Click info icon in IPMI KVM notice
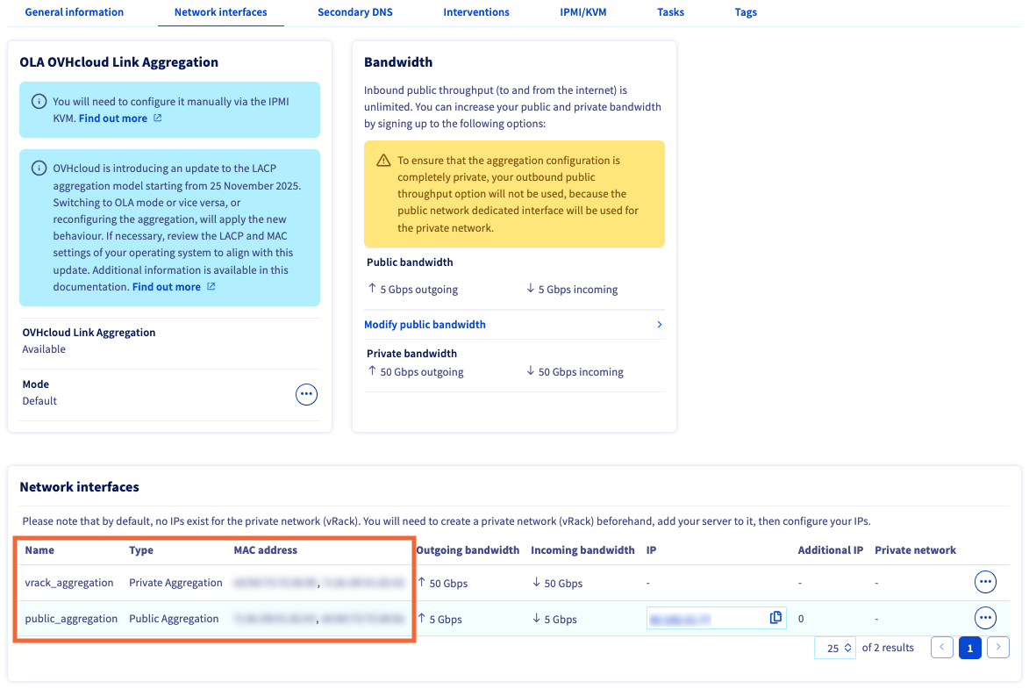 tap(39, 101)
